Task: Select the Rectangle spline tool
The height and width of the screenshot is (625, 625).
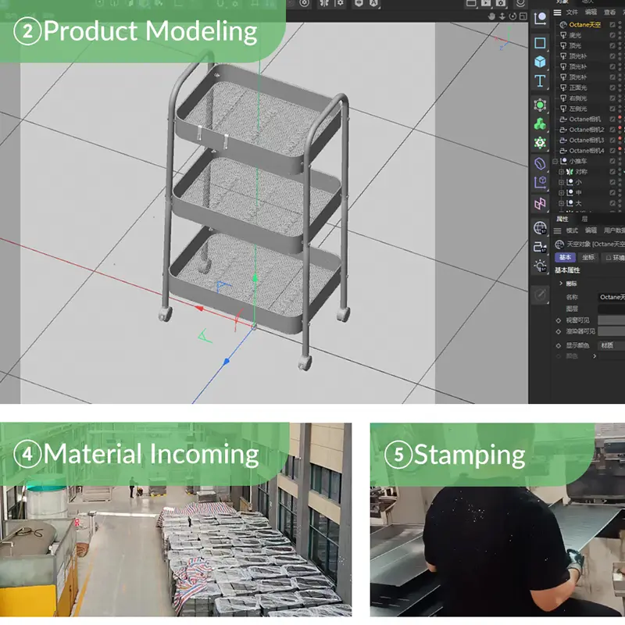Action: click(x=540, y=43)
